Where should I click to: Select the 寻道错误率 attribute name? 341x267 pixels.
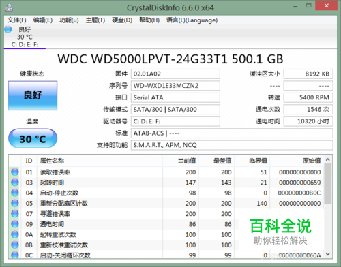coord(55,214)
